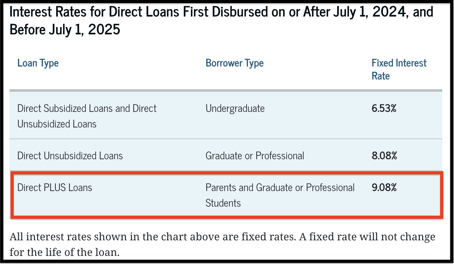The image size is (454, 264).
Task: Select the 8.08% interest rate value
Action: [x=384, y=156]
